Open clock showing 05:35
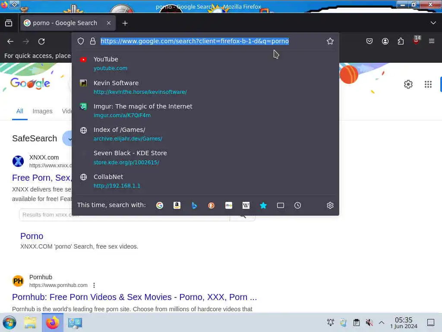Image resolution: width=442 pixels, height=332 pixels. [x=404, y=322]
